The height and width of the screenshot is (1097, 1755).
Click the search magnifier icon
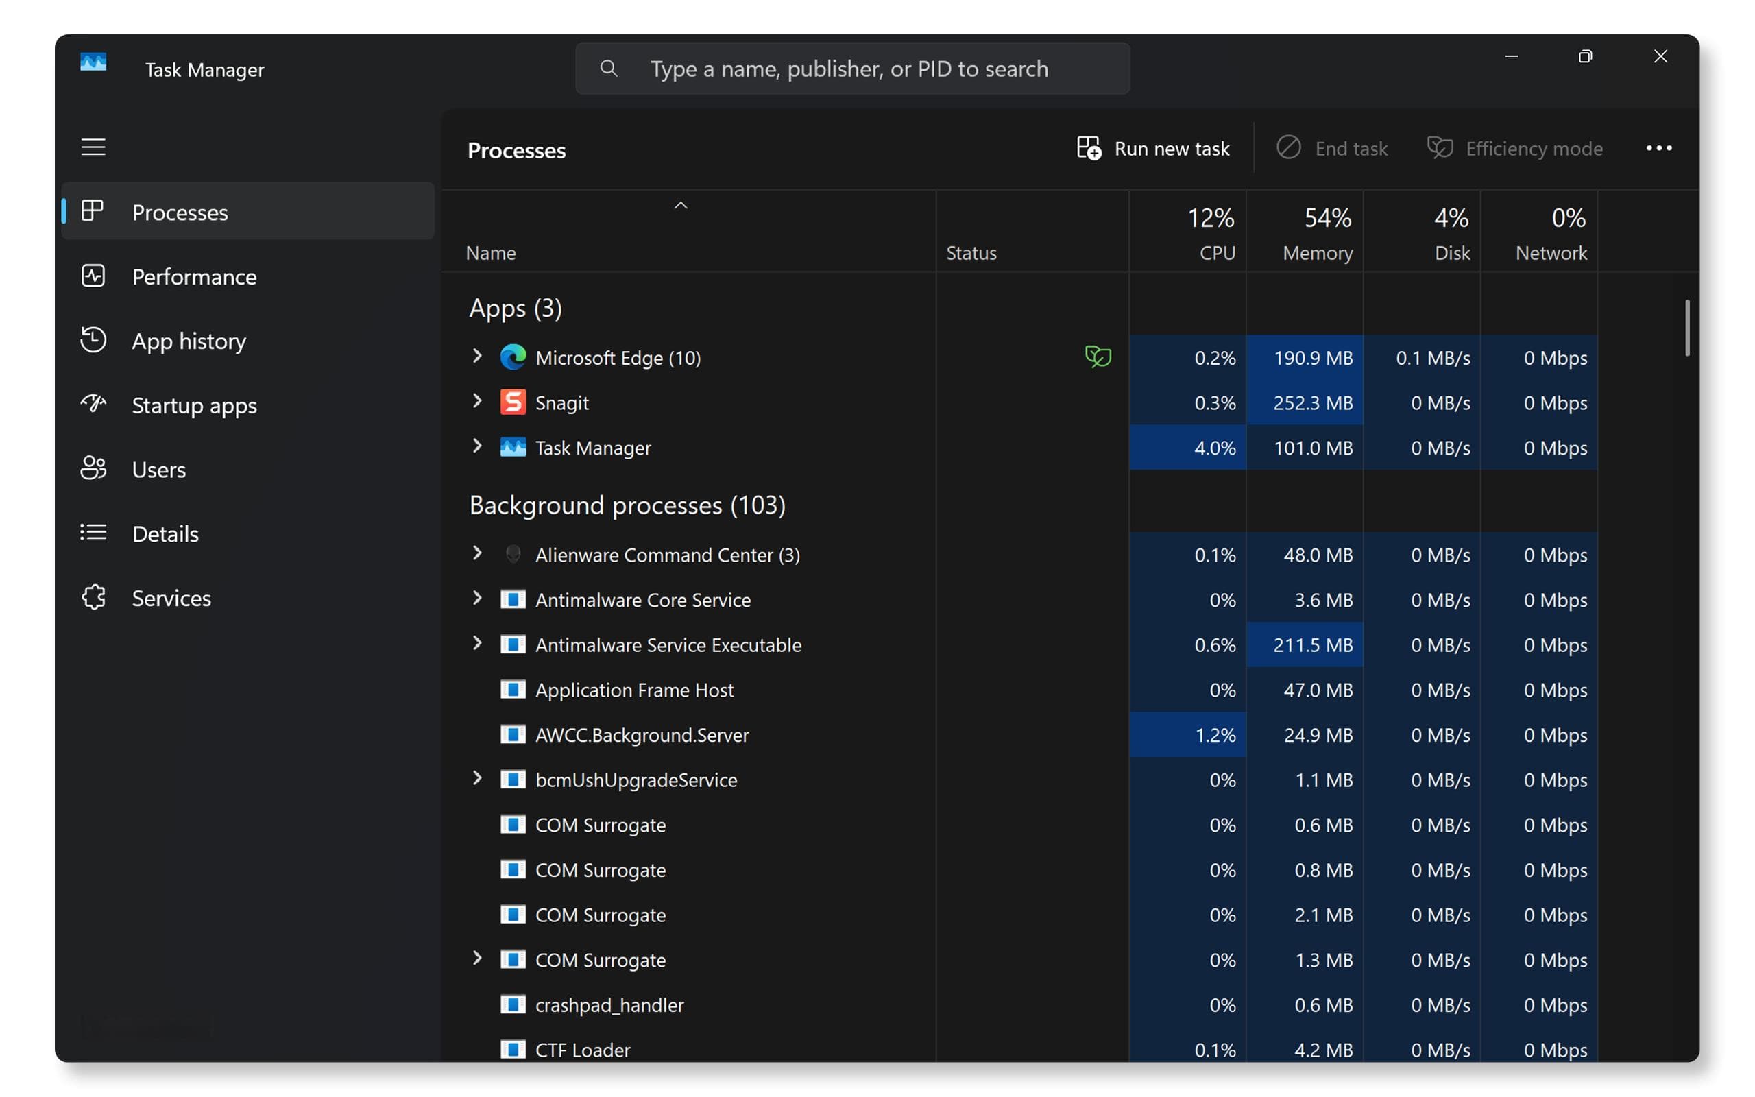coord(609,68)
